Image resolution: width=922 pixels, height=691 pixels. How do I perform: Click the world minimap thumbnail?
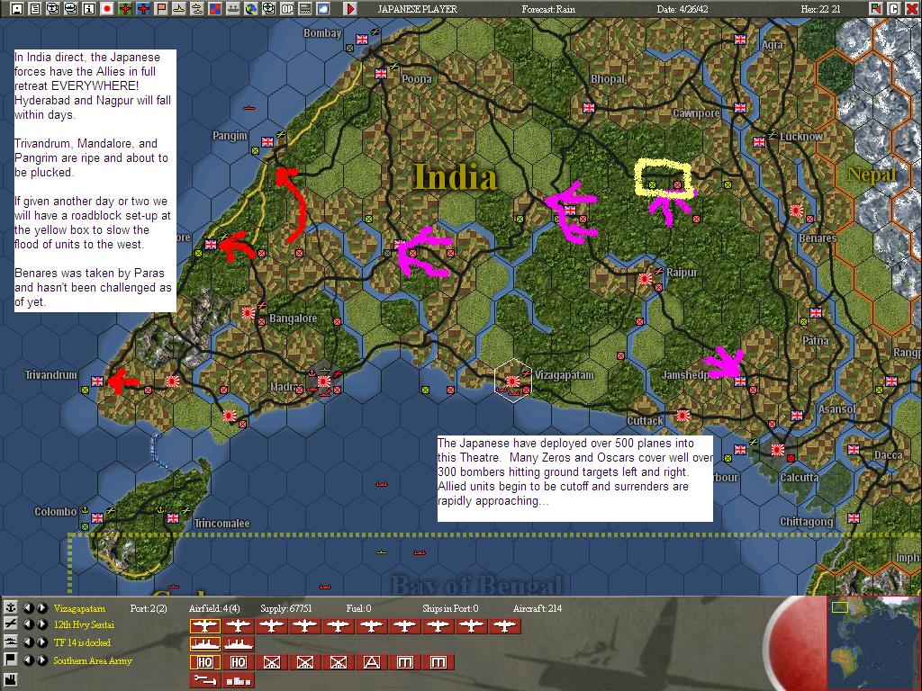[873, 642]
